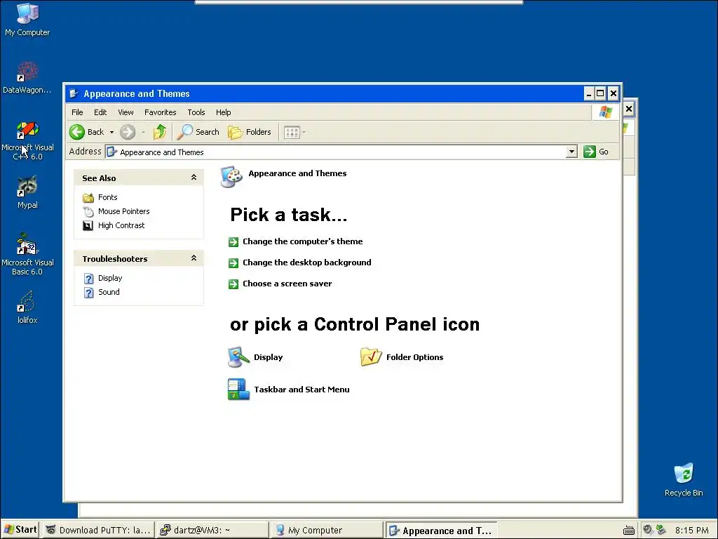The height and width of the screenshot is (539, 718).
Task: Click the Forward arrow toolbar button
Action: [128, 132]
